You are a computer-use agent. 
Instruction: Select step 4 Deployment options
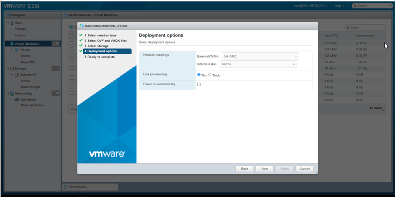[x=107, y=51]
